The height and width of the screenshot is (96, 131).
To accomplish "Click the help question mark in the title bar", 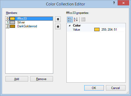I will coord(114,3).
